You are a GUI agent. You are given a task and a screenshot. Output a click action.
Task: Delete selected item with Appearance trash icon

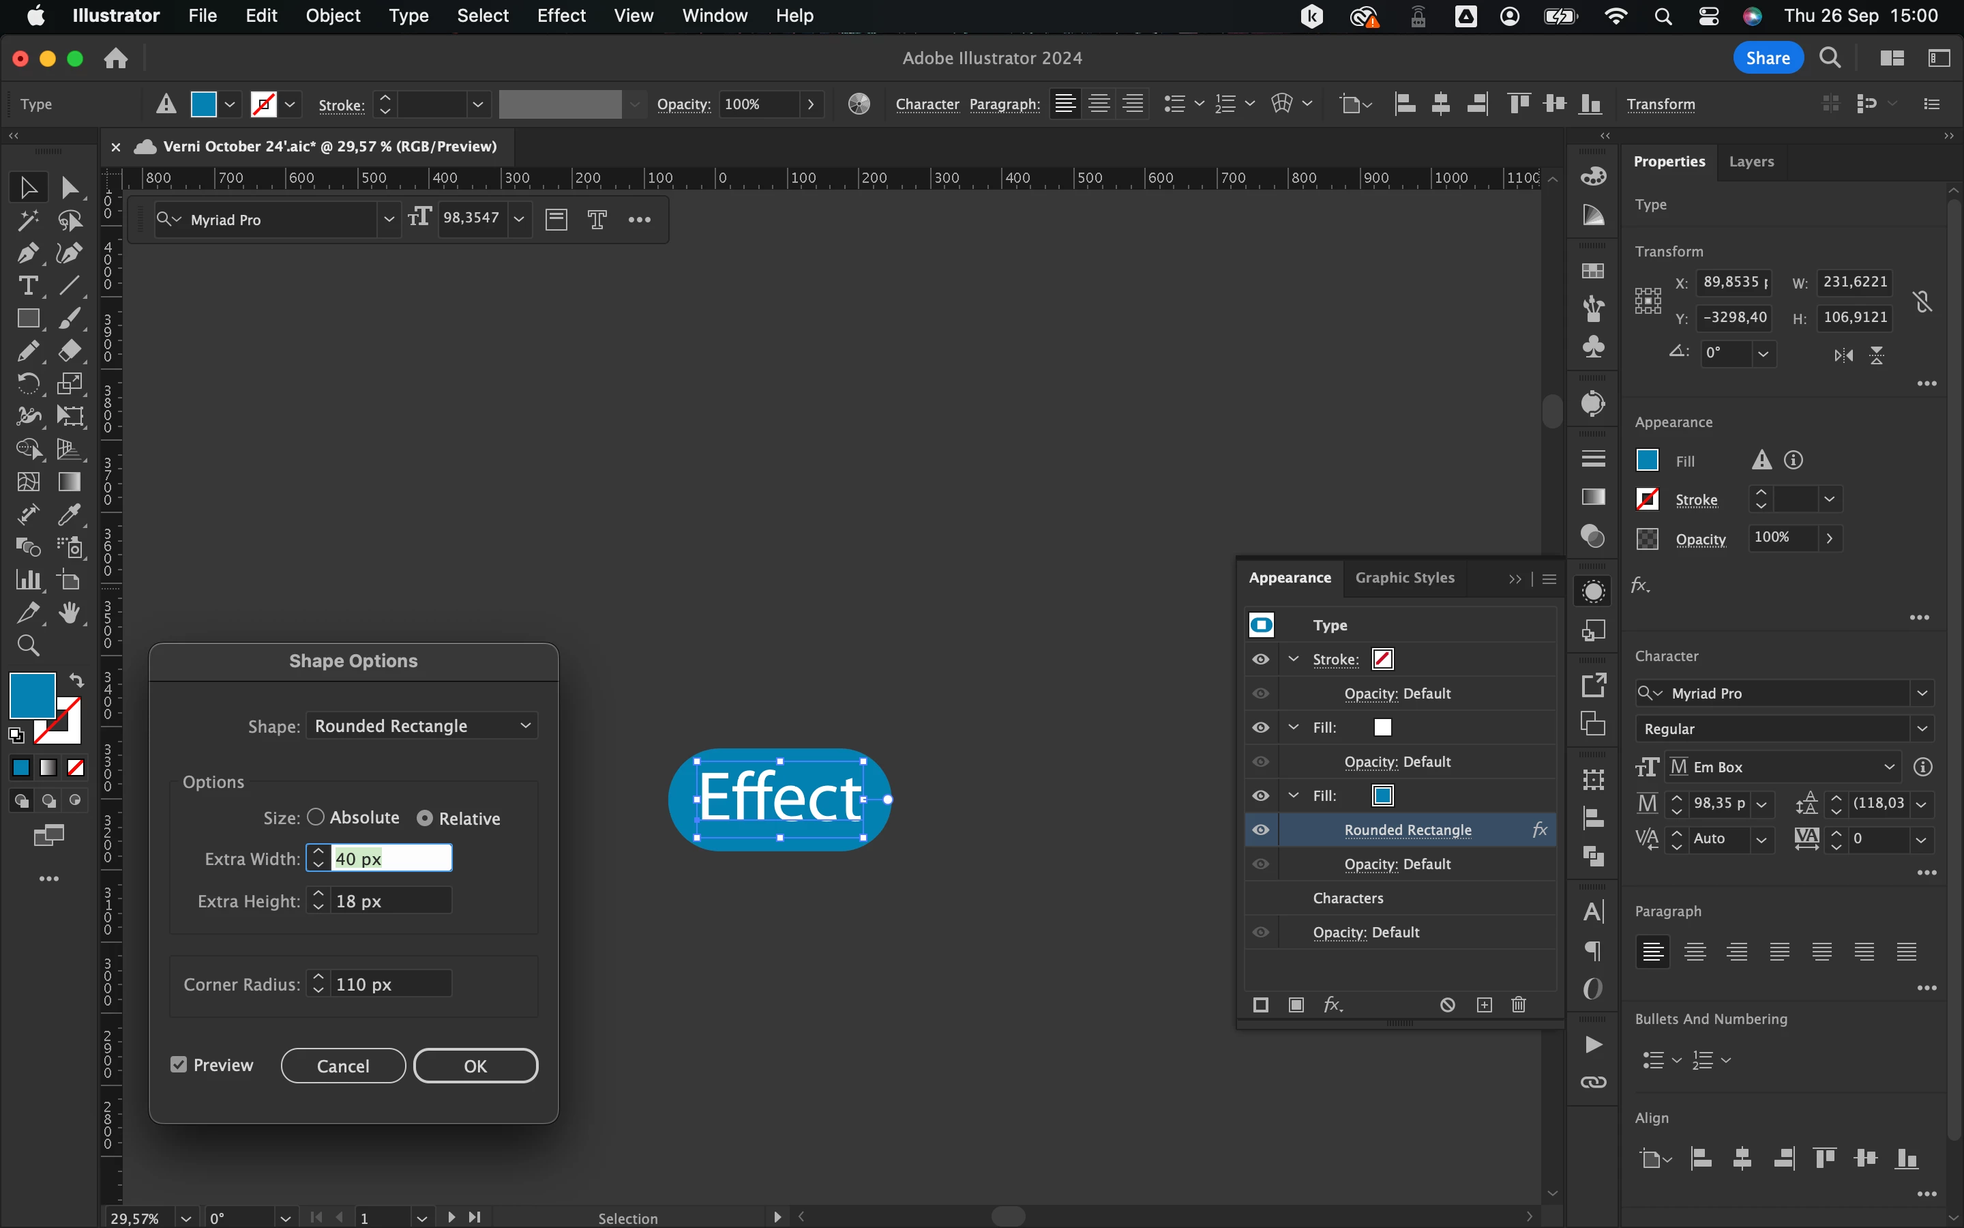point(1519,1006)
